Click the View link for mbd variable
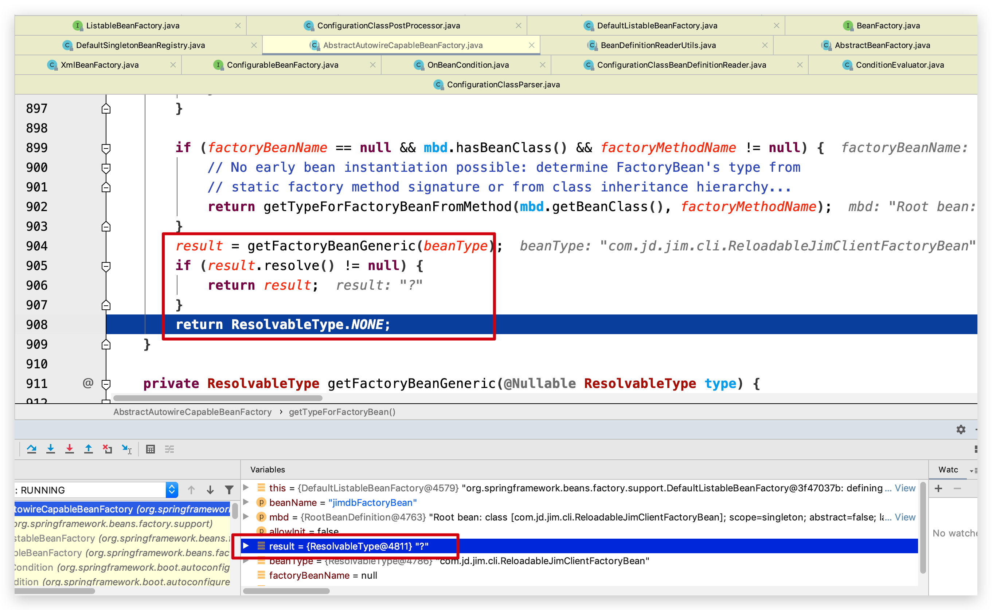Screen dimensions: 992x610 click(x=905, y=517)
